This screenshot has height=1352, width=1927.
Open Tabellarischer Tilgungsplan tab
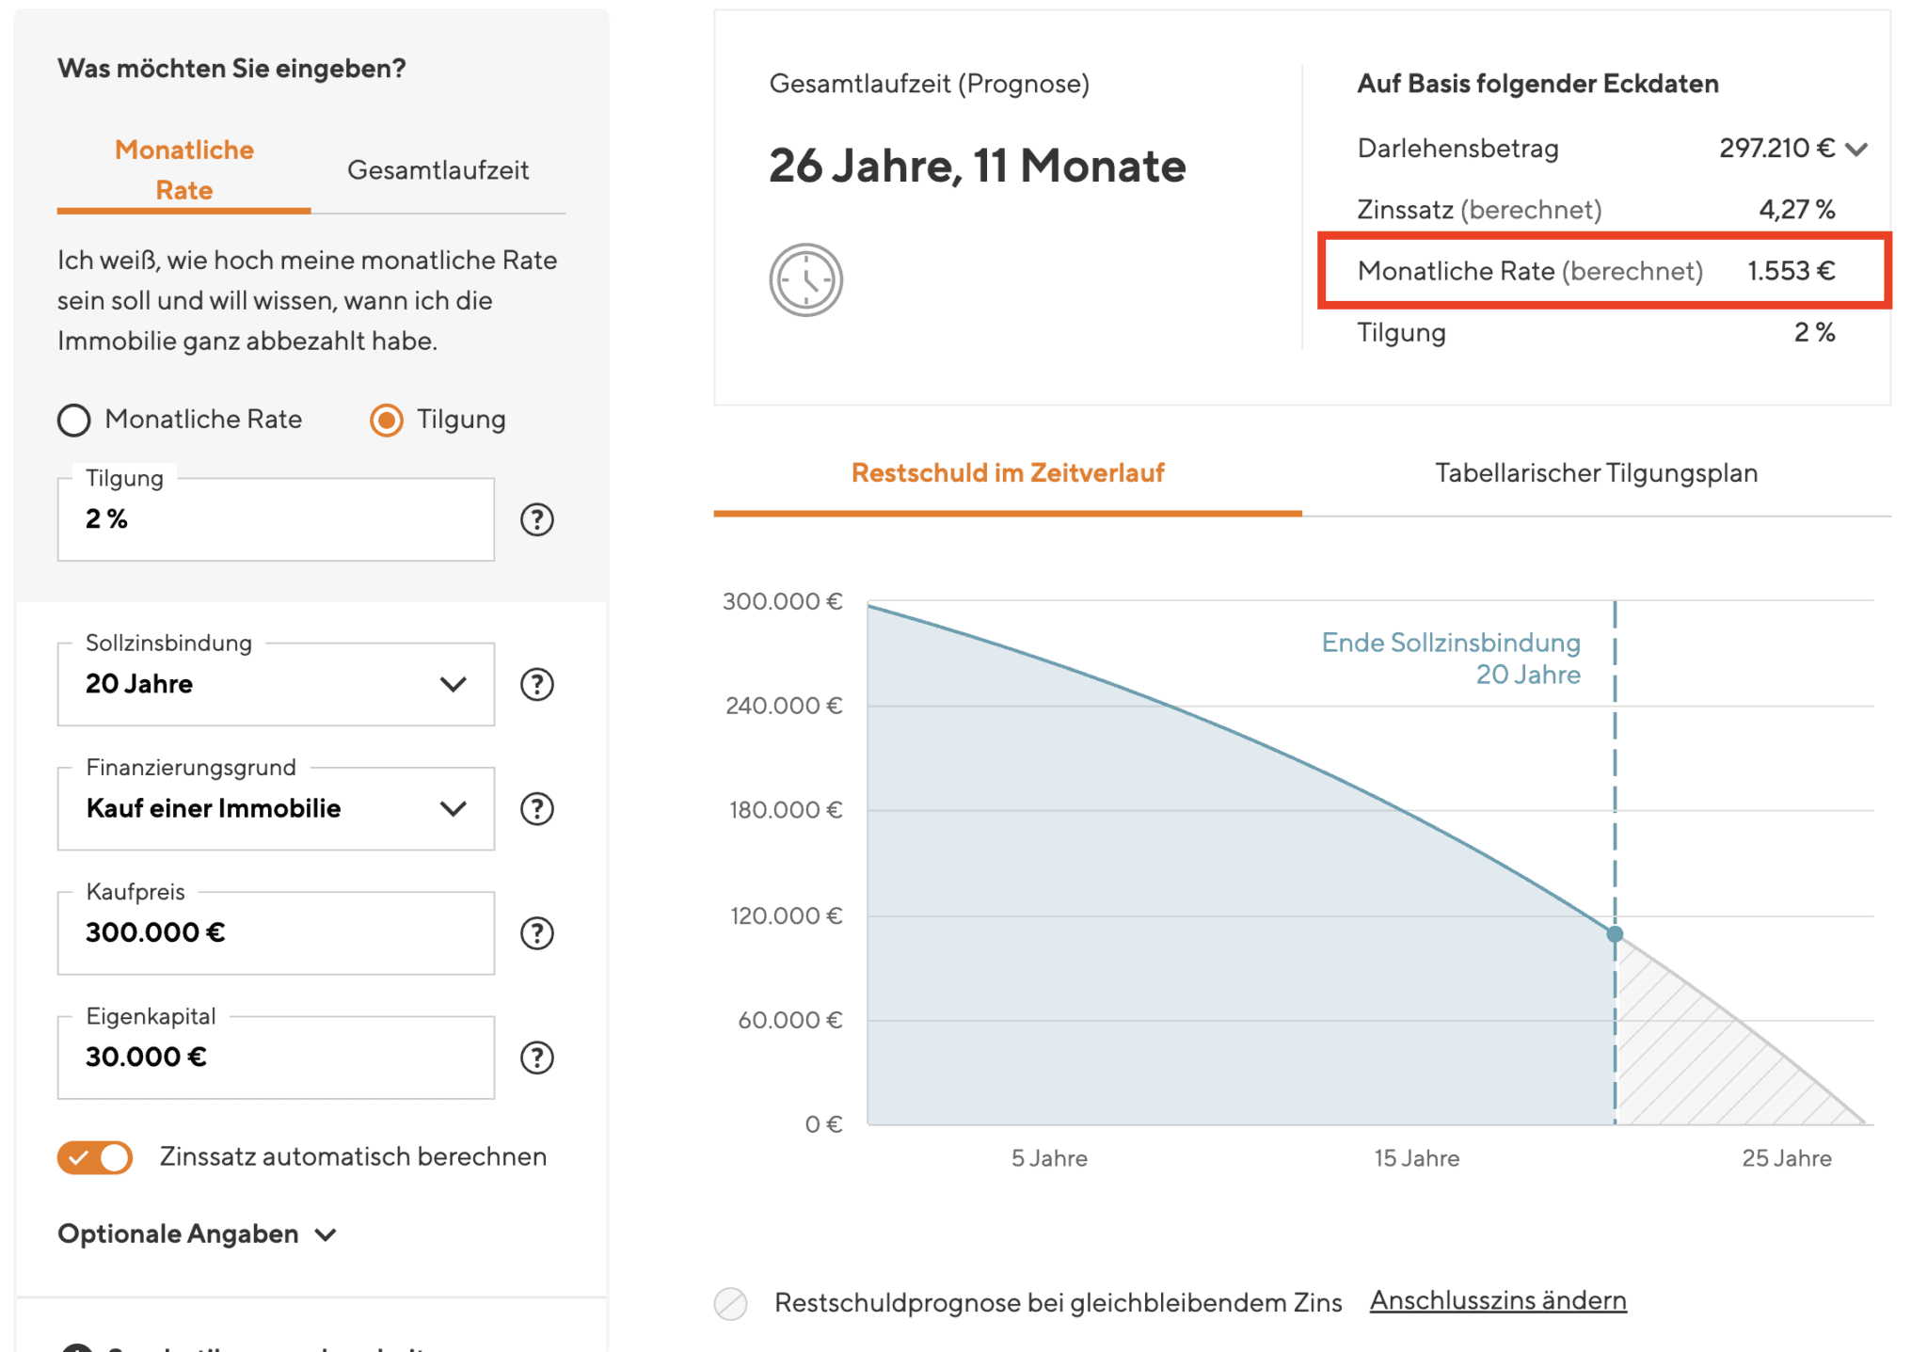click(1596, 473)
